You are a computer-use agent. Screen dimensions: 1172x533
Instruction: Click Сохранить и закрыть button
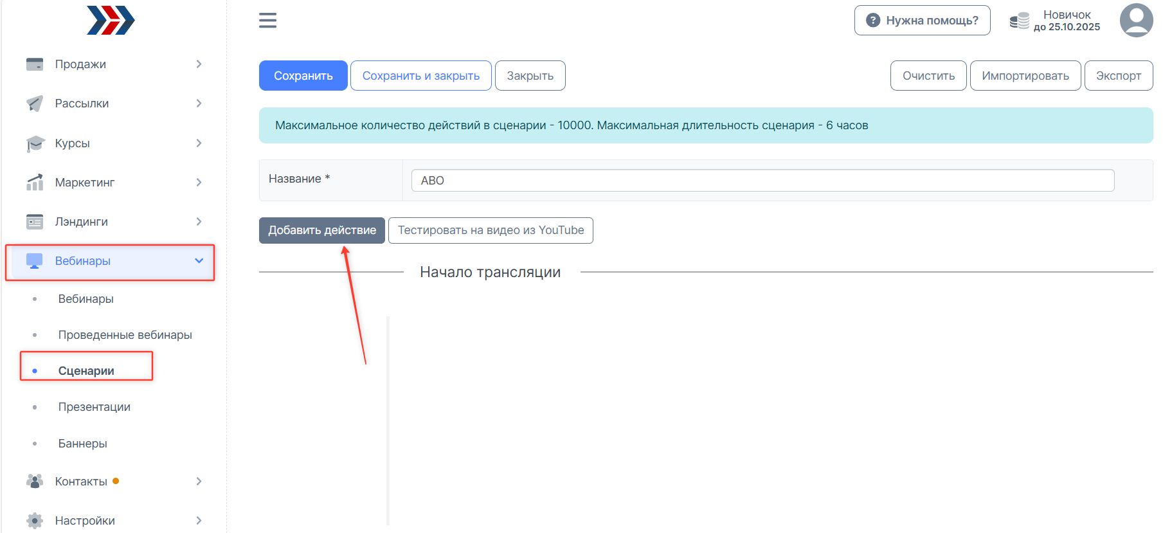420,76
